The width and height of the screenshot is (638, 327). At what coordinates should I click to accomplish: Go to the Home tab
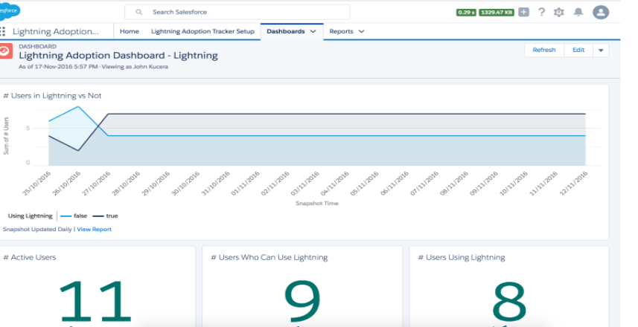click(x=130, y=31)
